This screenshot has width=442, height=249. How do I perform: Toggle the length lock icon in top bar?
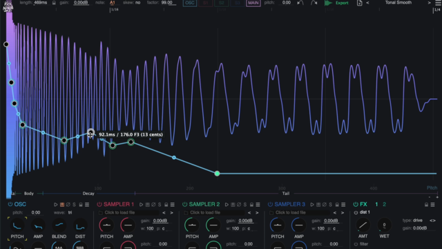54,3
